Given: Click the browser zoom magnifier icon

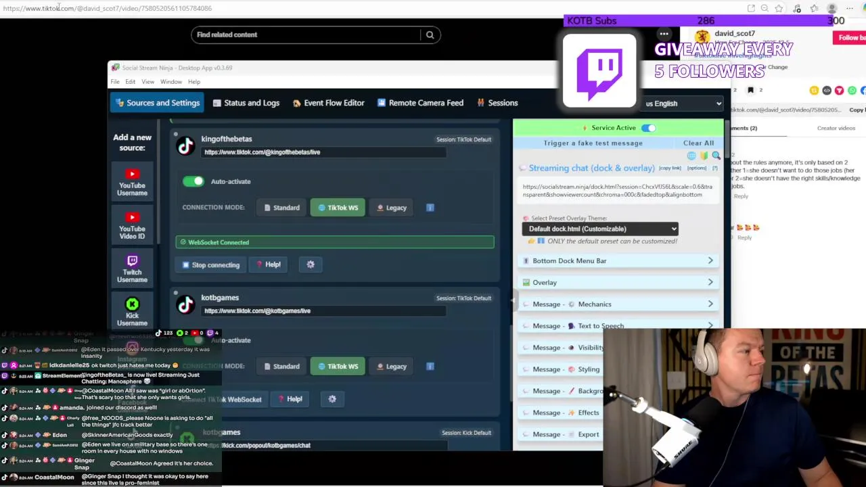Looking at the screenshot, I should click(x=765, y=8).
